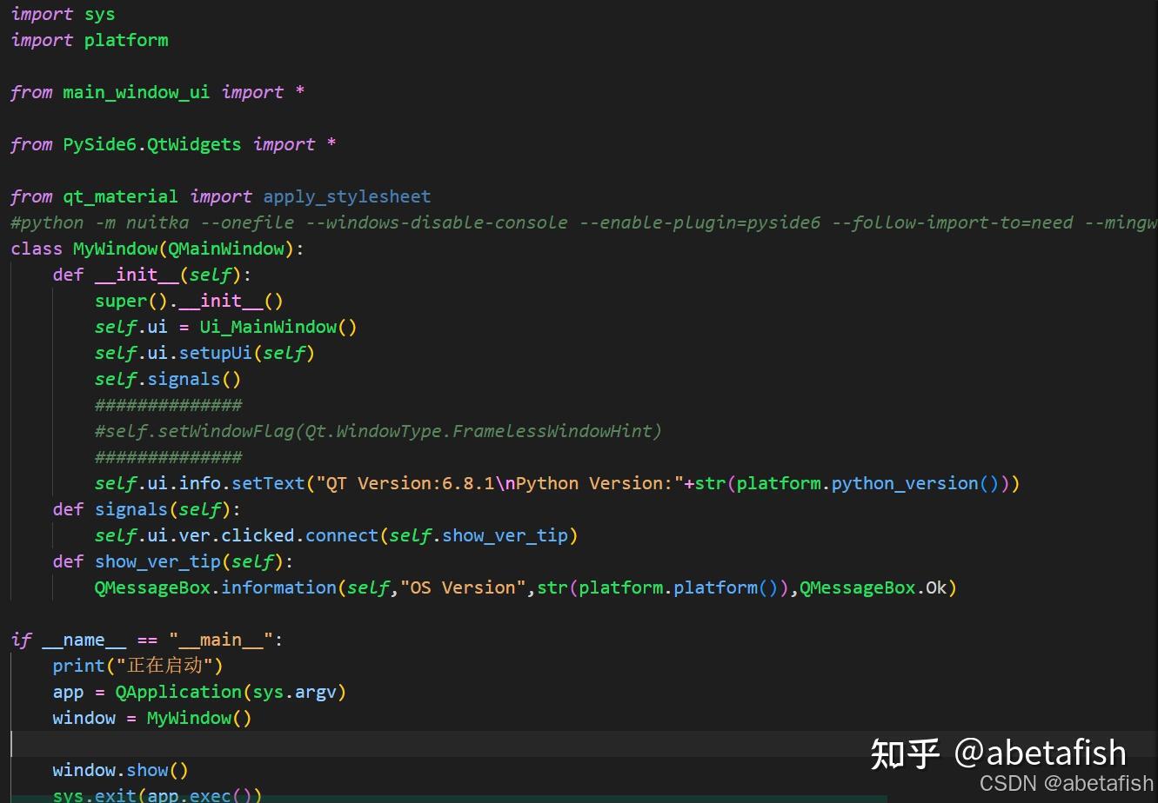This screenshot has height=803, width=1158.
Task: Click 'setupUi' method call
Action: (215, 353)
